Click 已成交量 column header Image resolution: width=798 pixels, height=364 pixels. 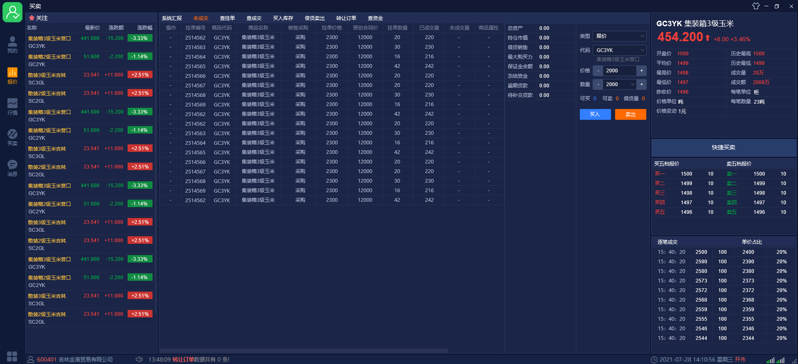[429, 28]
